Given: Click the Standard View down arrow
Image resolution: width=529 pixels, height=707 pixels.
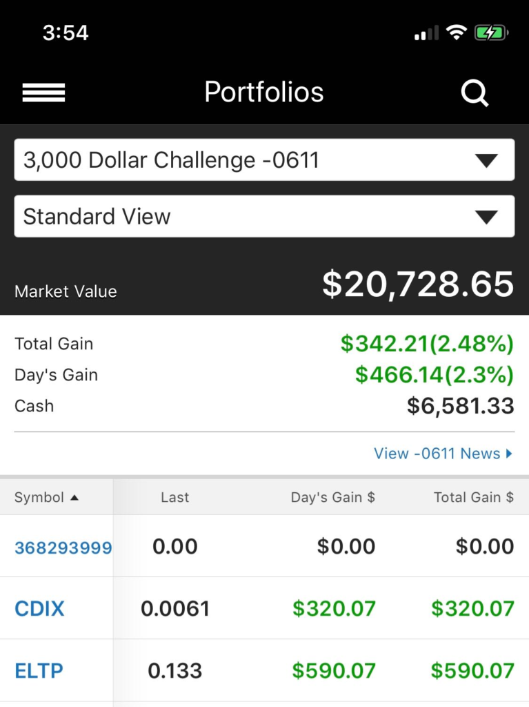Looking at the screenshot, I should coord(487,217).
